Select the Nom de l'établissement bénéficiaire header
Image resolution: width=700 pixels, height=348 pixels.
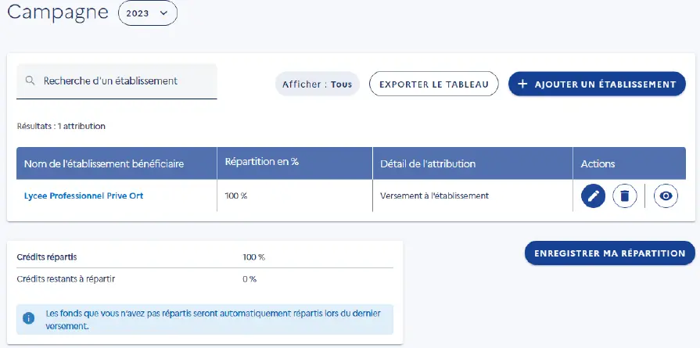click(x=104, y=163)
